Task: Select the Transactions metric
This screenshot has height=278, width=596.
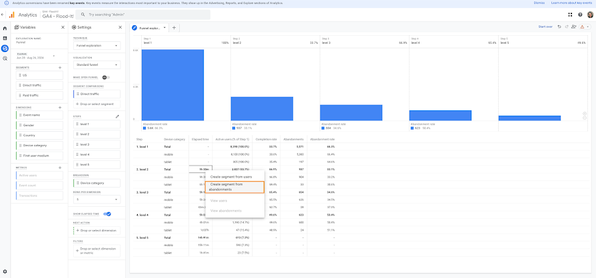Action: (x=39, y=196)
